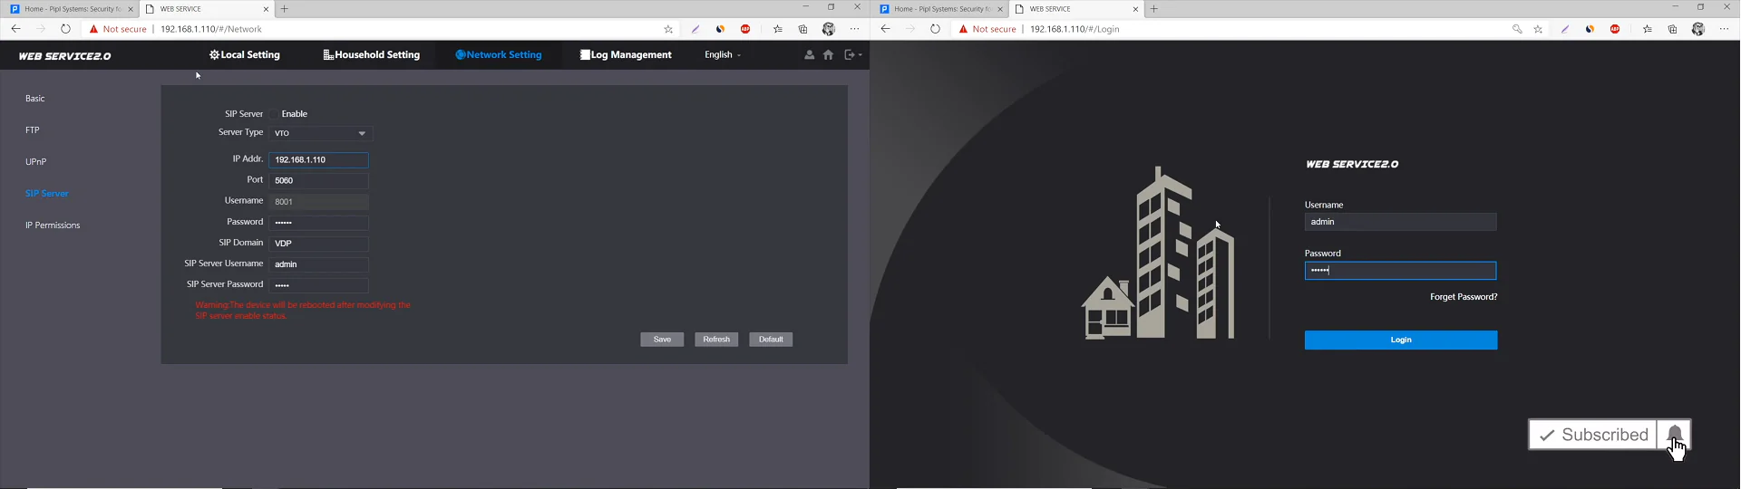Image resolution: width=1741 pixels, height=489 pixels.
Task: Go back in the left browser window
Action: (x=15, y=29)
